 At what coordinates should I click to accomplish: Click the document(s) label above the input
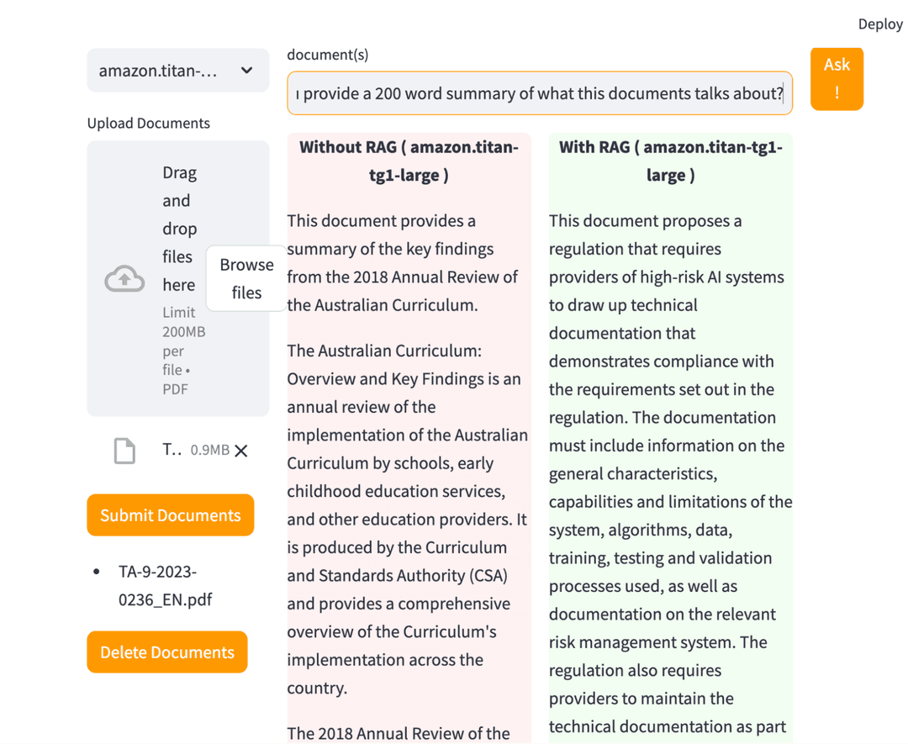tap(327, 54)
